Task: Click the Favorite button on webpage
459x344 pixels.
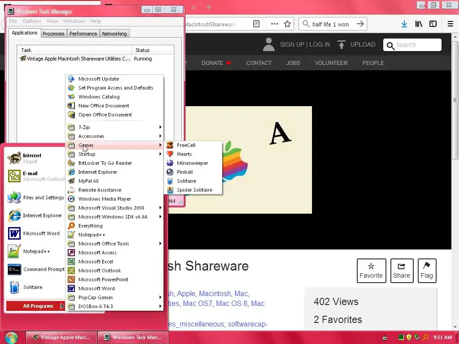Action: (x=371, y=271)
